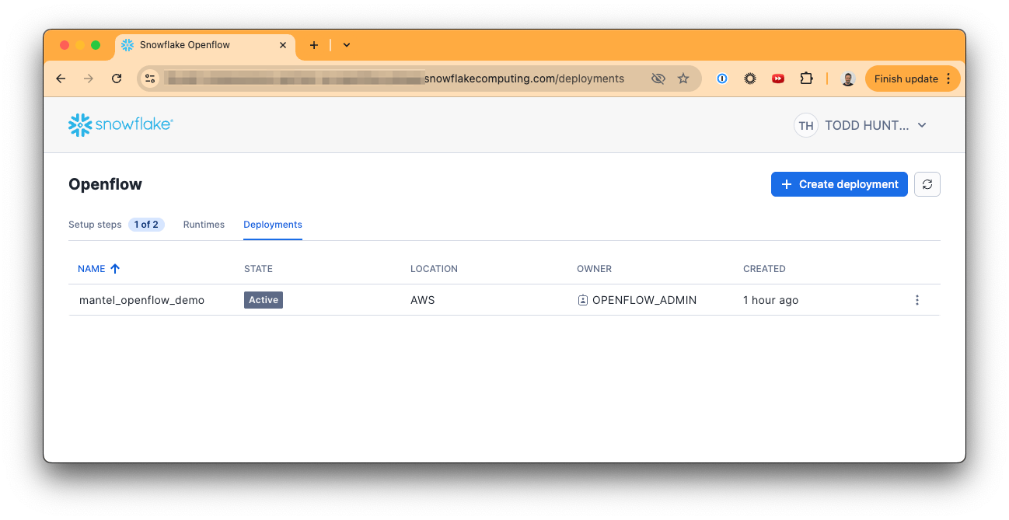Image resolution: width=1009 pixels, height=520 pixels.
Task: Sort by the CREATED column header
Action: [764, 269]
